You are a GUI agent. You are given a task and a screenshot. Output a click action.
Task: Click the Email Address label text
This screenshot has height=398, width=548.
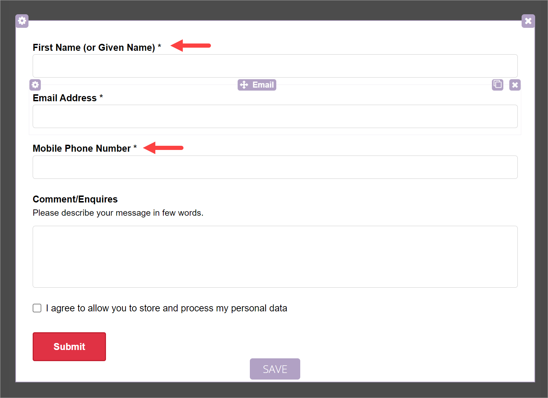[65, 98]
